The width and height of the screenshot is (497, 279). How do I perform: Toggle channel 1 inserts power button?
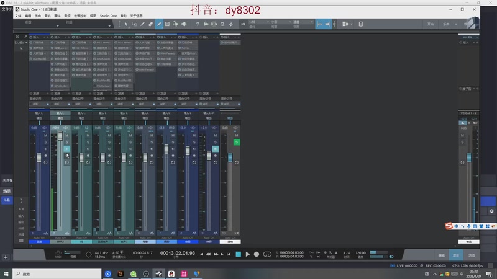(31, 37)
